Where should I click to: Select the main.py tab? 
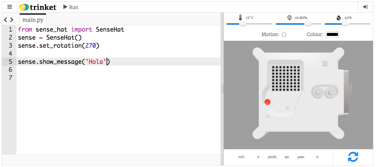coord(33,20)
